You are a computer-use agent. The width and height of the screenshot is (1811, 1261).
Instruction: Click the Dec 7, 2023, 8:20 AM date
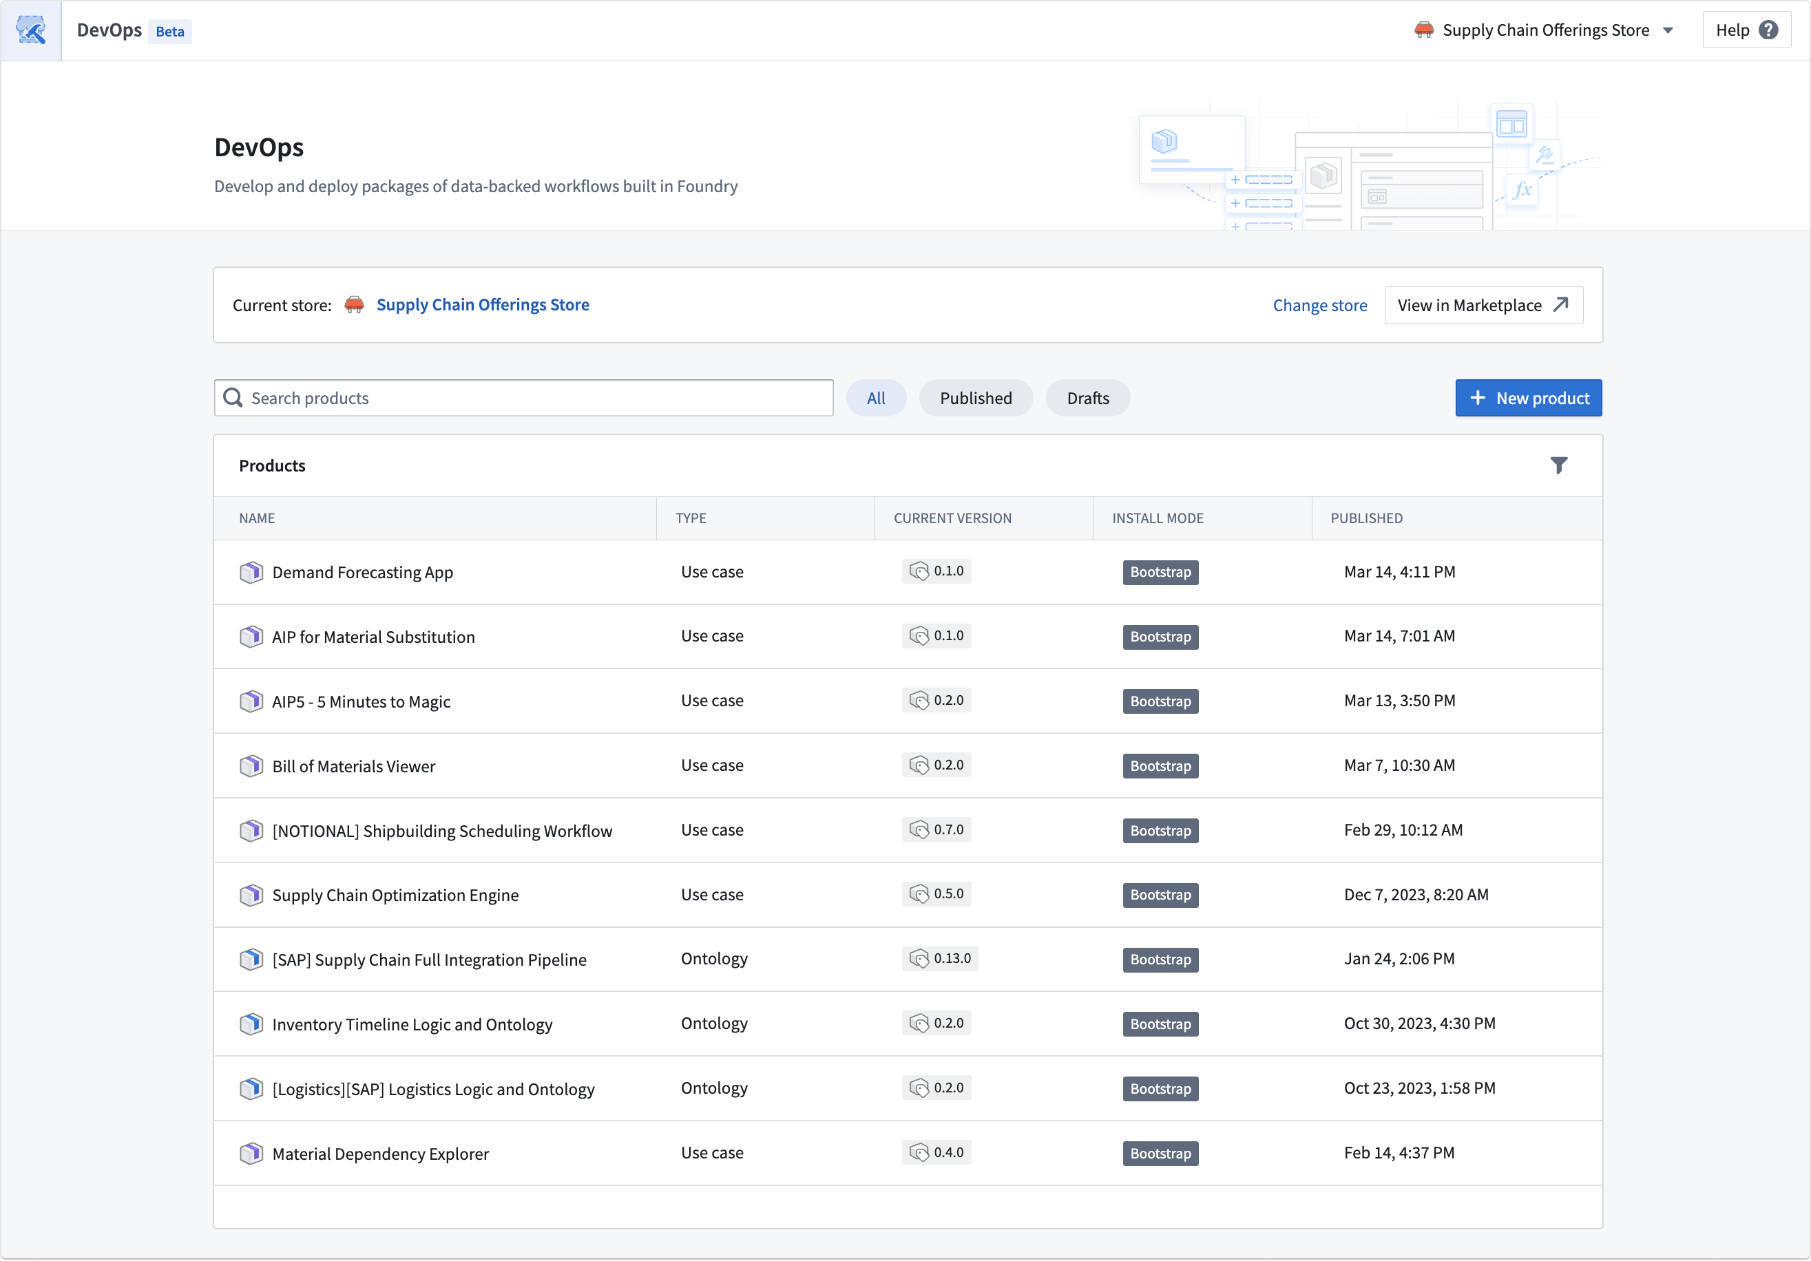1416,895
